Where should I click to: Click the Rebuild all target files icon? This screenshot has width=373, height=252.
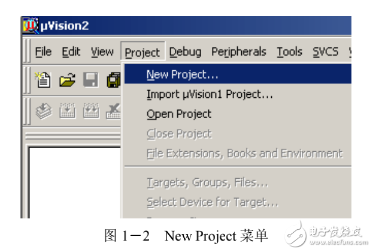[x=90, y=110]
